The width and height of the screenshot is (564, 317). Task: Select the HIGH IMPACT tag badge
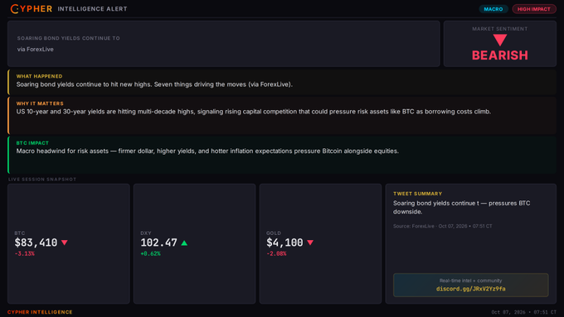pos(534,9)
